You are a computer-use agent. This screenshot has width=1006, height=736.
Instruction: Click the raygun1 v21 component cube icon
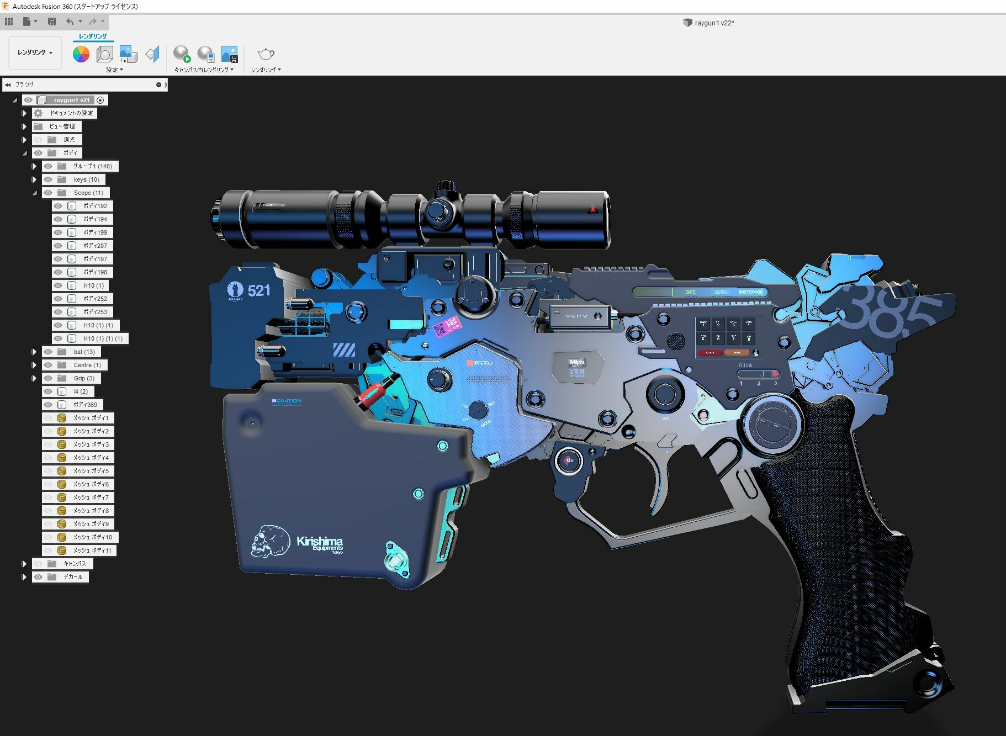point(42,100)
